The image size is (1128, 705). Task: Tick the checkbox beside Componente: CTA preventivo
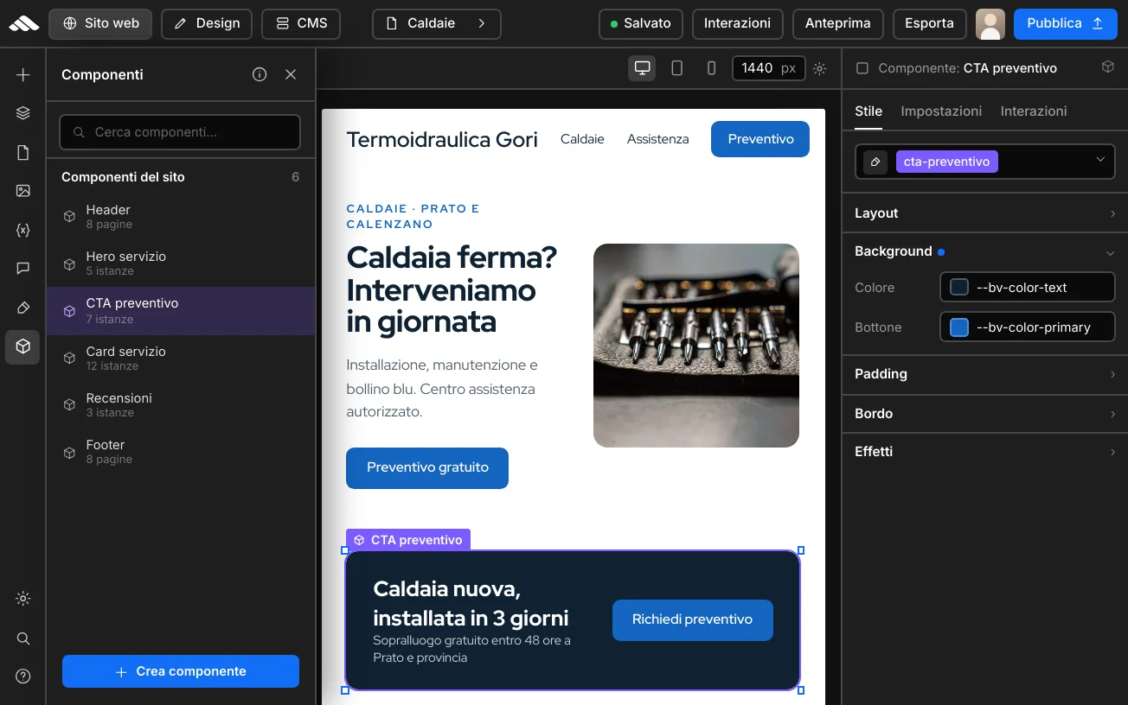tap(862, 68)
